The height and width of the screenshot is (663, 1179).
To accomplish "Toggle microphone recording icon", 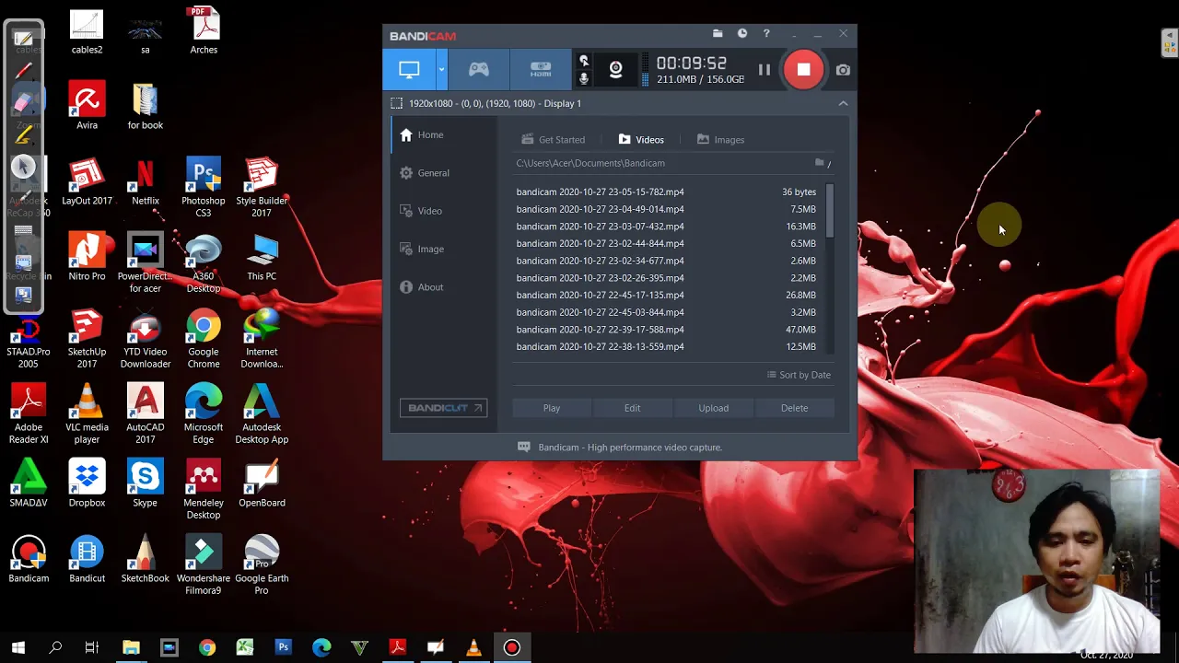I will point(583,79).
